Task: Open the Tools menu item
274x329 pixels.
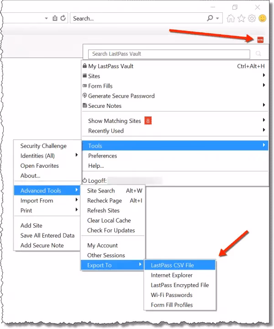Action: pos(175,146)
